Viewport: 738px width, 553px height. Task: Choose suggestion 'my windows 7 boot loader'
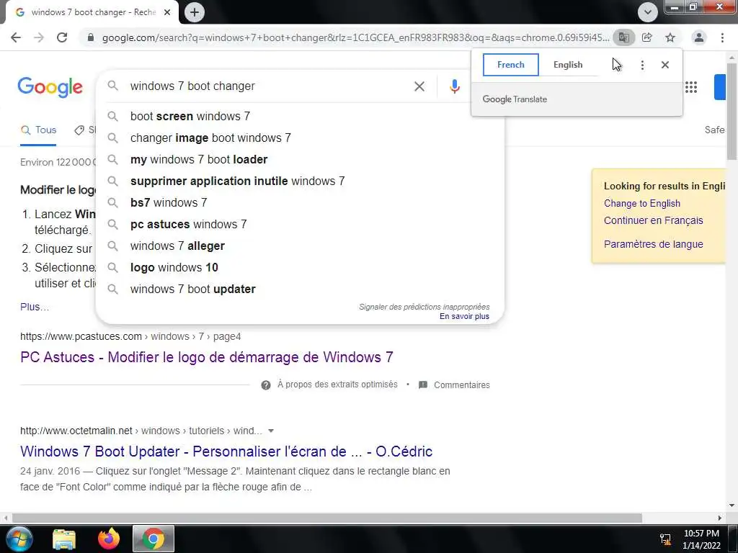(299, 159)
